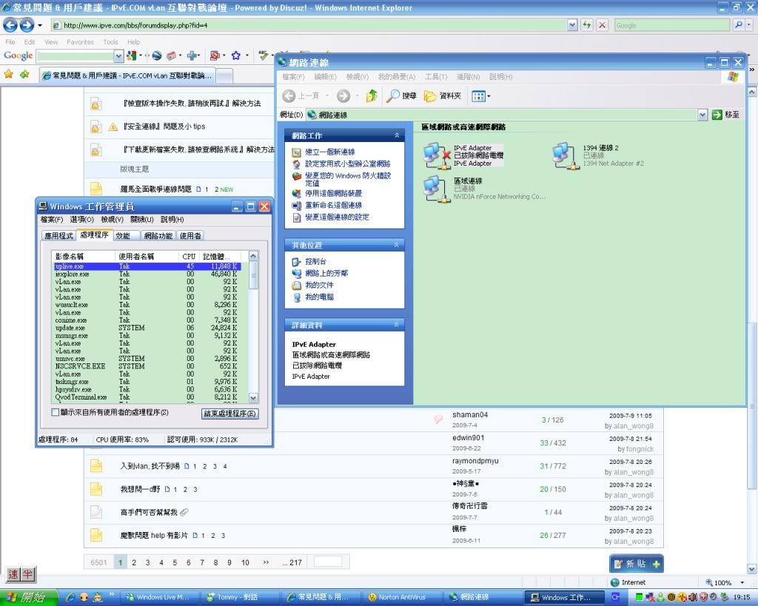The width and height of the screenshot is (758, 606).
Task: Click the 開始 Start button on taskbar
Action: click(x=26, y=597)
